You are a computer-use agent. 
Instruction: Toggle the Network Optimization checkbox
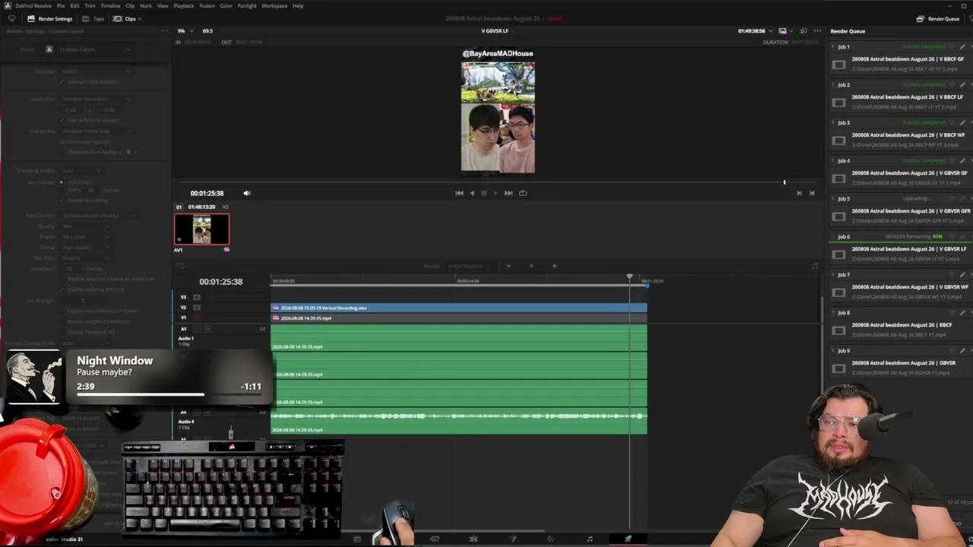[62, 82]
